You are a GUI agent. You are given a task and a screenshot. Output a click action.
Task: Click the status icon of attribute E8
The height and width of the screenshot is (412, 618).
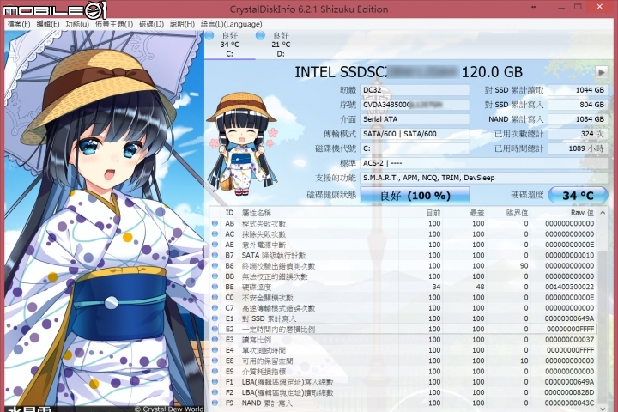pyautogui.click(x=215, y=360)
